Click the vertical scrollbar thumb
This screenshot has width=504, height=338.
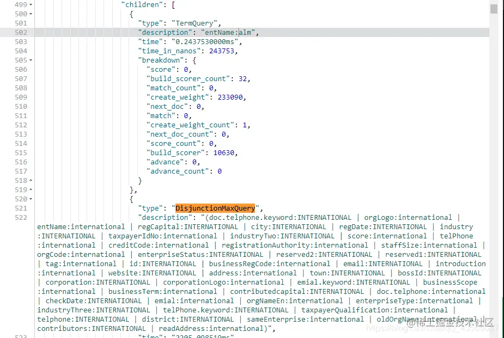[494, 8]
